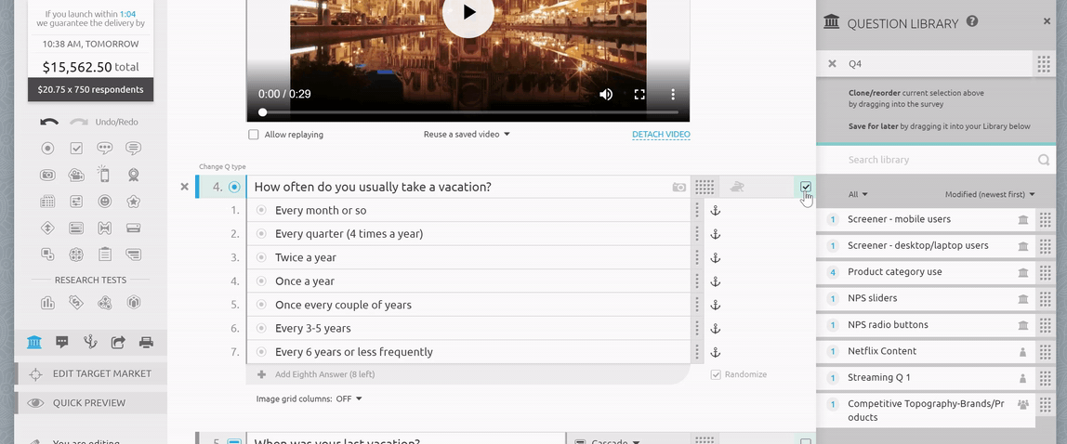The width and height of the screenshot is (1067, 444).
Task: Add the bar chart research test
Action: (x=47, y=303)
